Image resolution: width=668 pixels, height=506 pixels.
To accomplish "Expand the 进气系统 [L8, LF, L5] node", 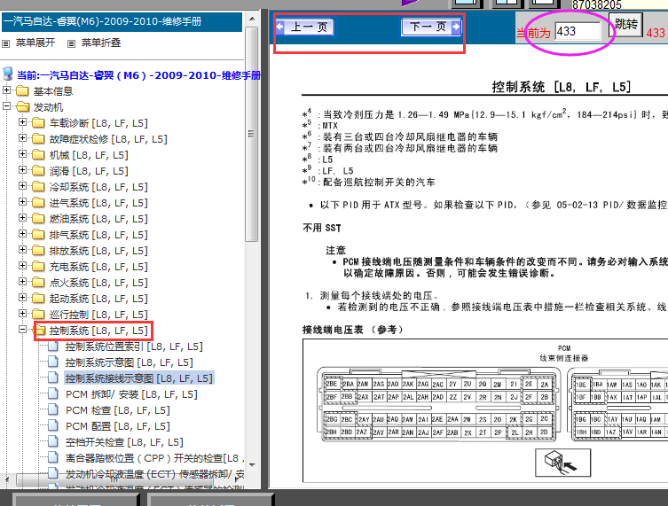I will (22, 202).
